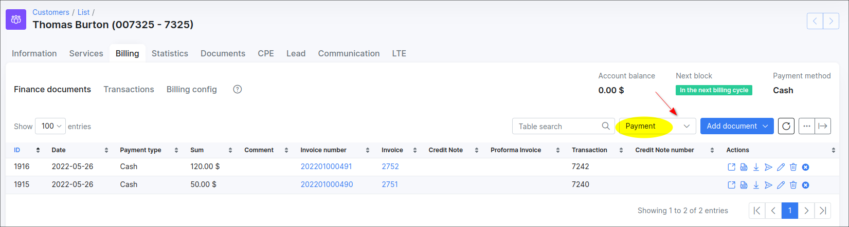Open invoice number 202201000491 link
This screenshot has height=227, width=849.
(326, 167)
